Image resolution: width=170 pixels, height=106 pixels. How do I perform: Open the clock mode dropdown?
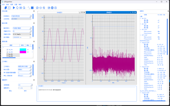[21, 16]
